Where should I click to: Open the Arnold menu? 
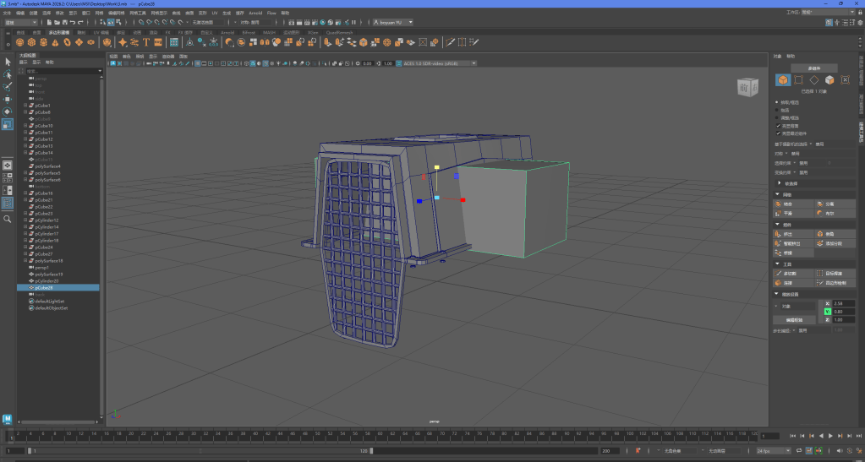click(255, 14)
